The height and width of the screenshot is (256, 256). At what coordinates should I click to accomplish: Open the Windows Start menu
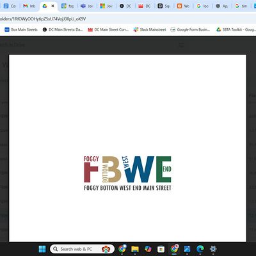pyautogui.click(x=42, y=249)
